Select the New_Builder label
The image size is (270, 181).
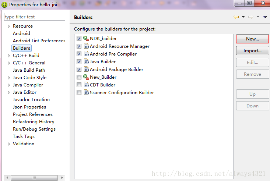pos(103,77)
